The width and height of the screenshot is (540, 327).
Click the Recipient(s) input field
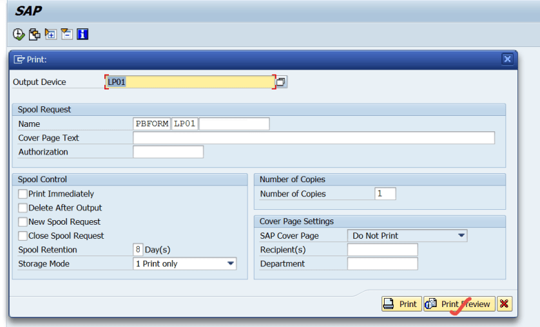(x=383, y=250)
